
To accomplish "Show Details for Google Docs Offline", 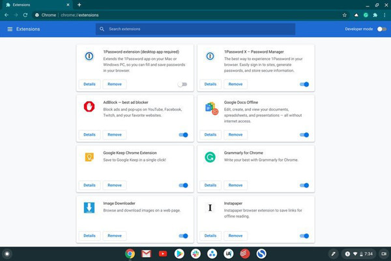I will point(210,134).
